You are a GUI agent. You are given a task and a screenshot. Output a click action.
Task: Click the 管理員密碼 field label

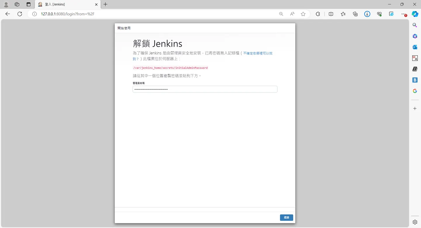(x=139, y=83)
